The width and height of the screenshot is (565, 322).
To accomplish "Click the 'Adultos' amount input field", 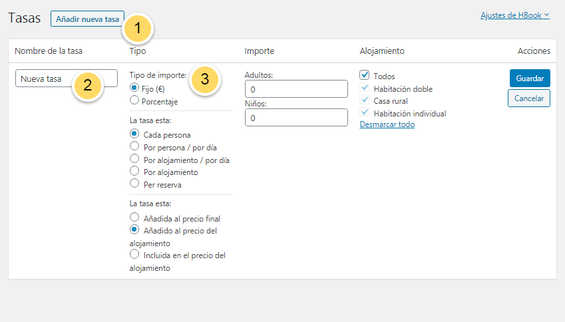I will (x=296, y=89).
